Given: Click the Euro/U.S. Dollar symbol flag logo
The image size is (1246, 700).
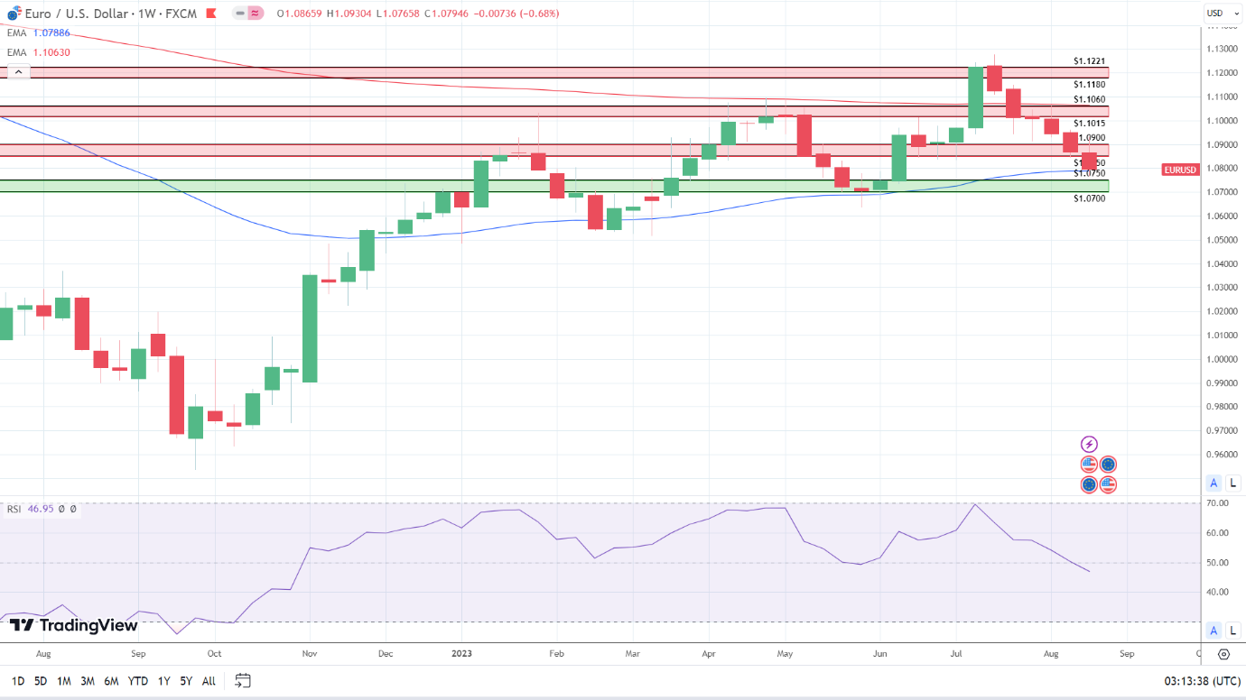Looking at the screenshot, I should click(x=14, y=14).
